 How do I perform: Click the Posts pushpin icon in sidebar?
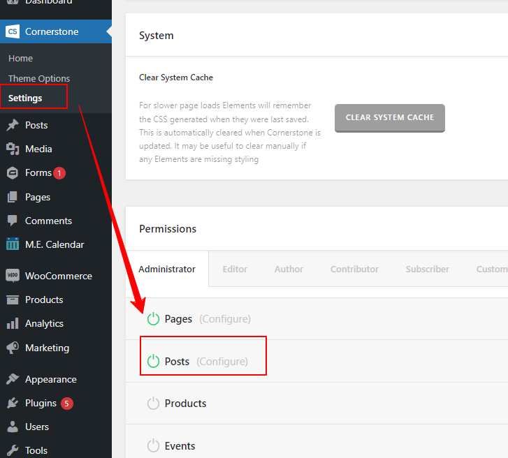pos(13,125)
